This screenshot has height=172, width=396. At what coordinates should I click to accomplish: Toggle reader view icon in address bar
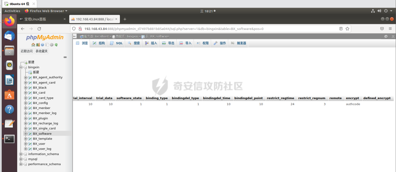(x=341, y=29)
